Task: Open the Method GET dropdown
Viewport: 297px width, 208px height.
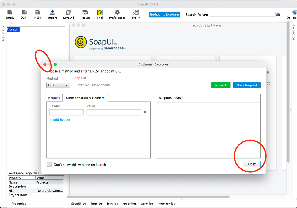Action: 58,85
